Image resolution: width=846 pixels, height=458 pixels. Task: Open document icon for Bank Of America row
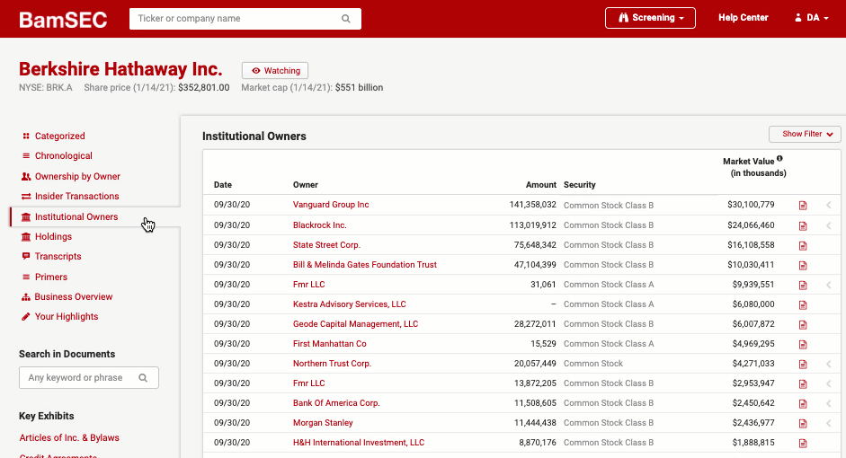click(x=803, y=403)
